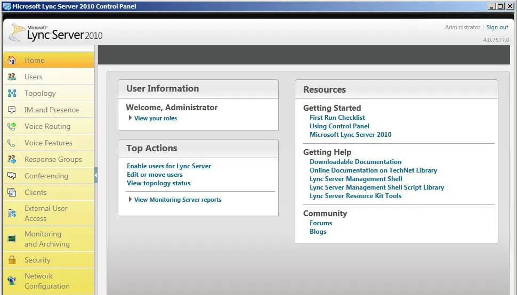This screenshot has width=517, height=295.
Task: Click the Clients windows icon
Action: tap(12, 192)
